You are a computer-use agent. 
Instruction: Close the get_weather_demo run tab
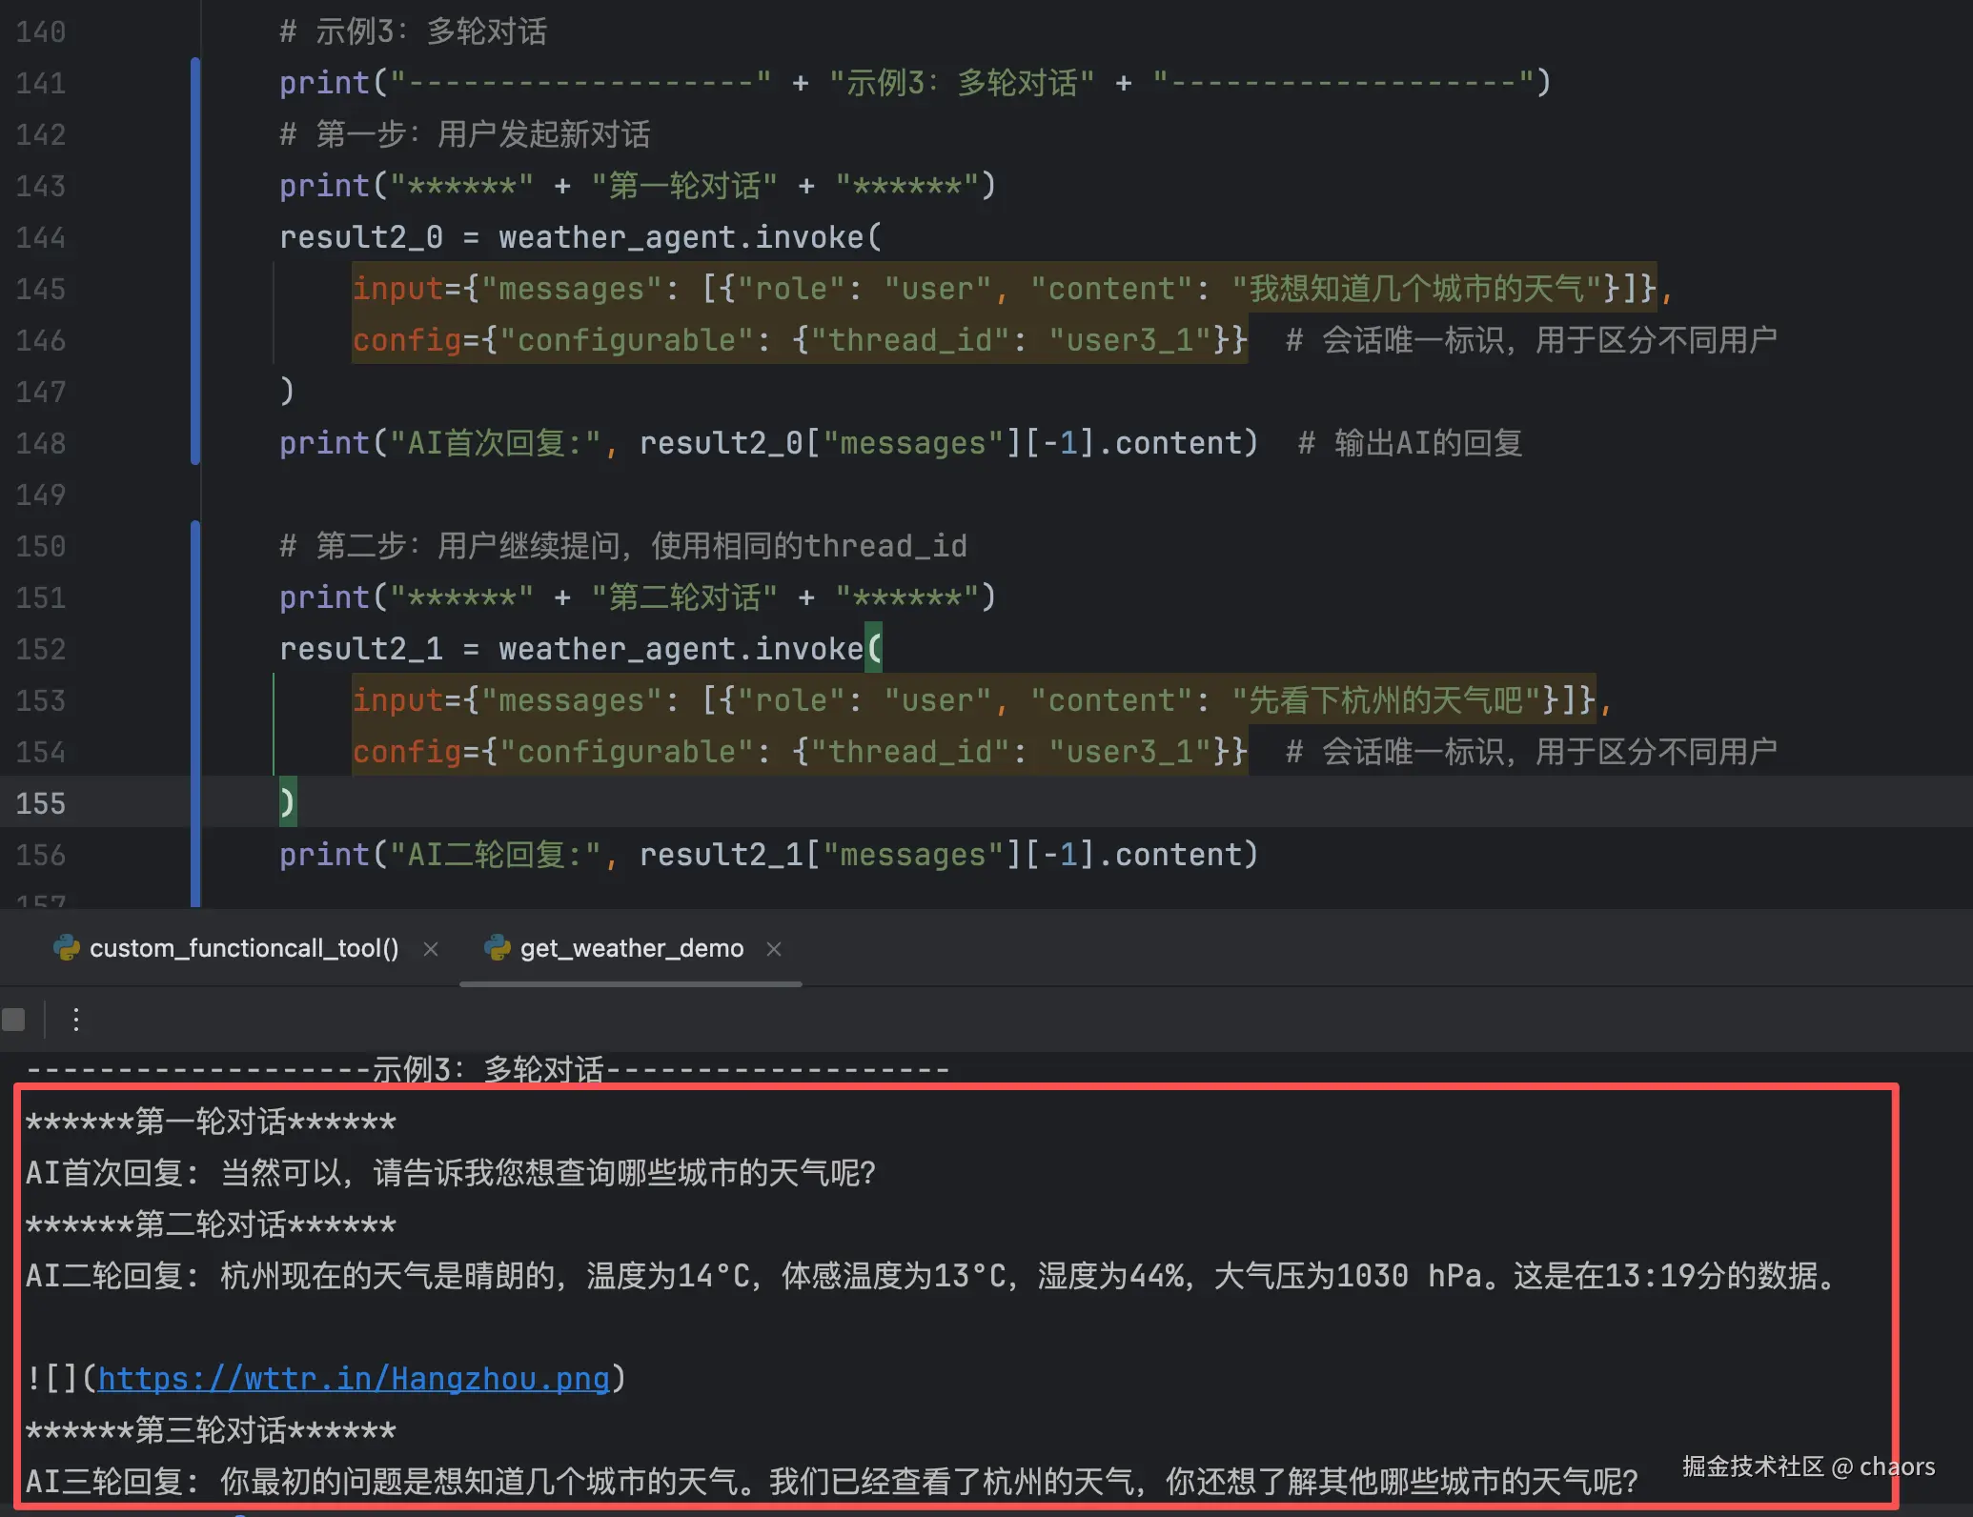tap(774, 948)
